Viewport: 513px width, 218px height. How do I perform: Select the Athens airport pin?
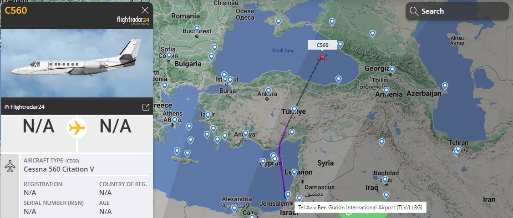[x=174, y=120]
